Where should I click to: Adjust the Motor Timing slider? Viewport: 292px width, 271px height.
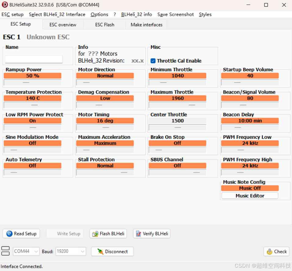click(105, 127)
